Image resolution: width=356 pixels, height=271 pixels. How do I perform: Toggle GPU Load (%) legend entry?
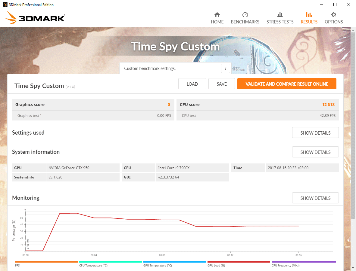pos(239,264)
